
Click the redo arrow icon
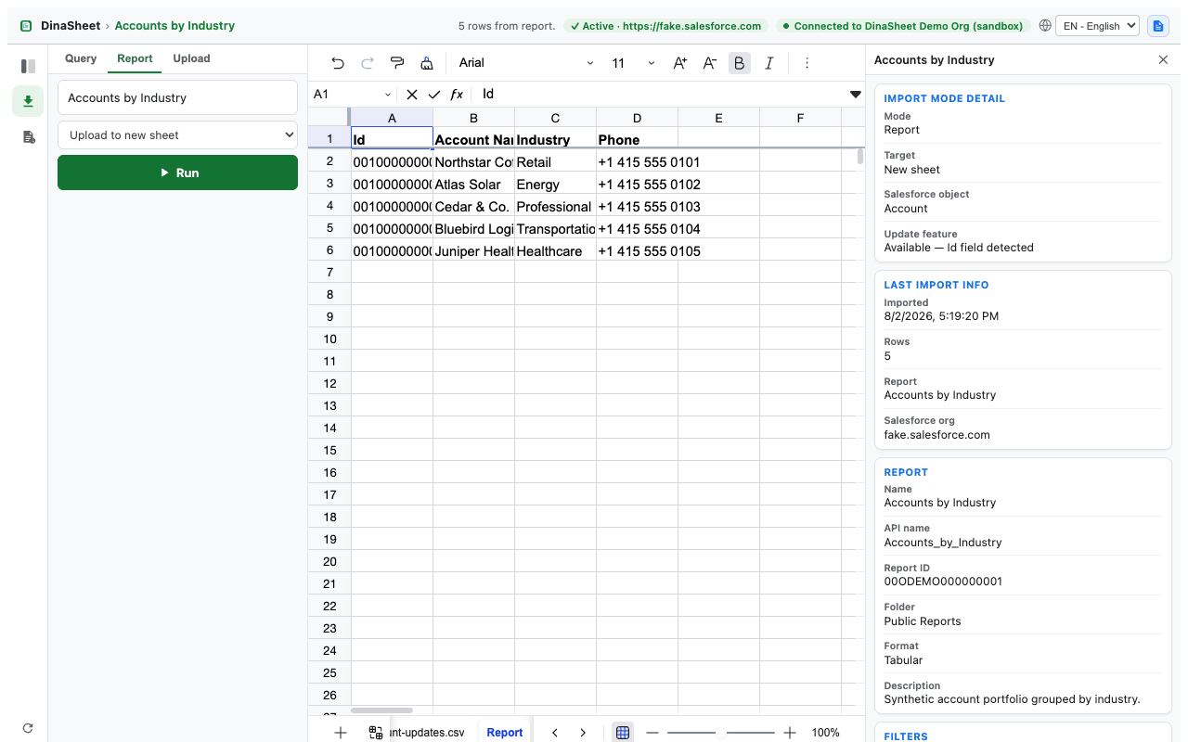(x=368, y=63)
